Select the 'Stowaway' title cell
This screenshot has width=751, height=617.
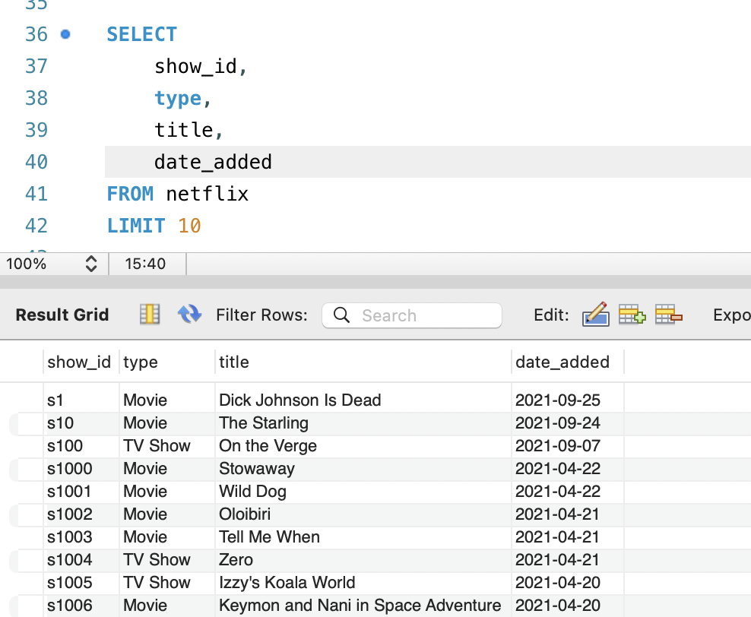pos(363,469)
